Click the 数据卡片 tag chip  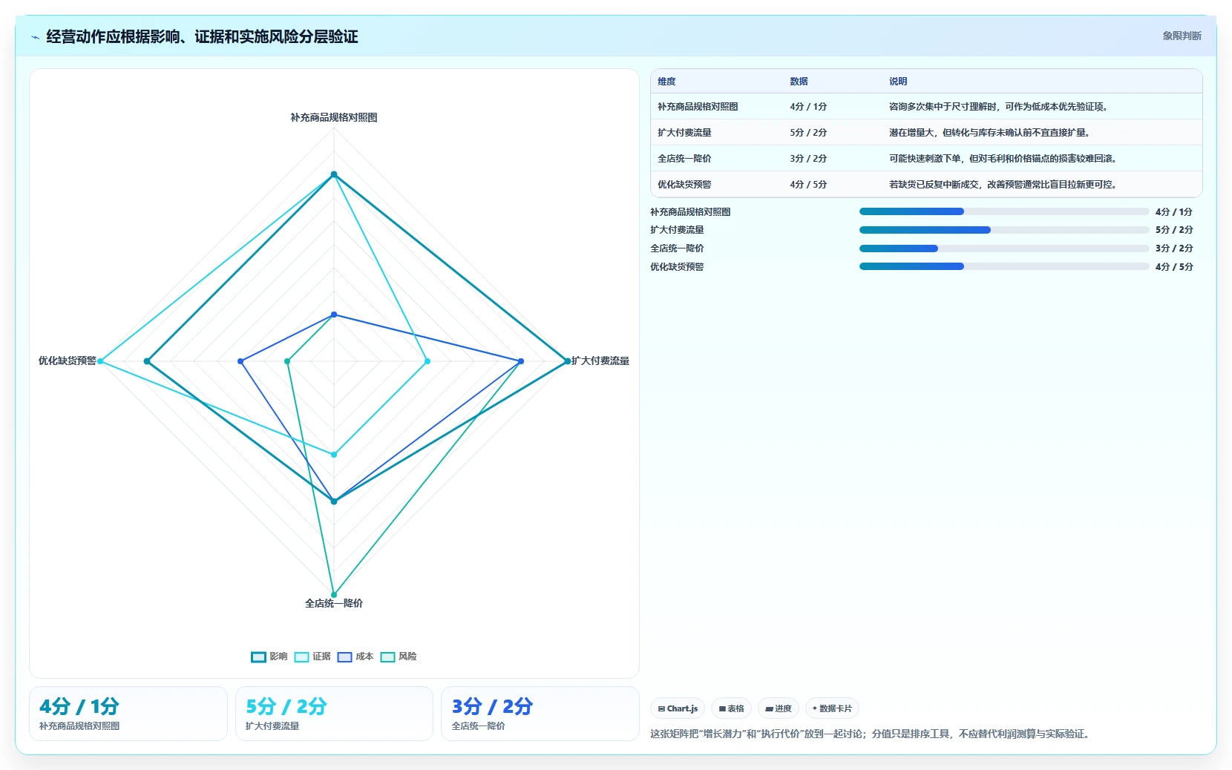(x=832, y=708)
